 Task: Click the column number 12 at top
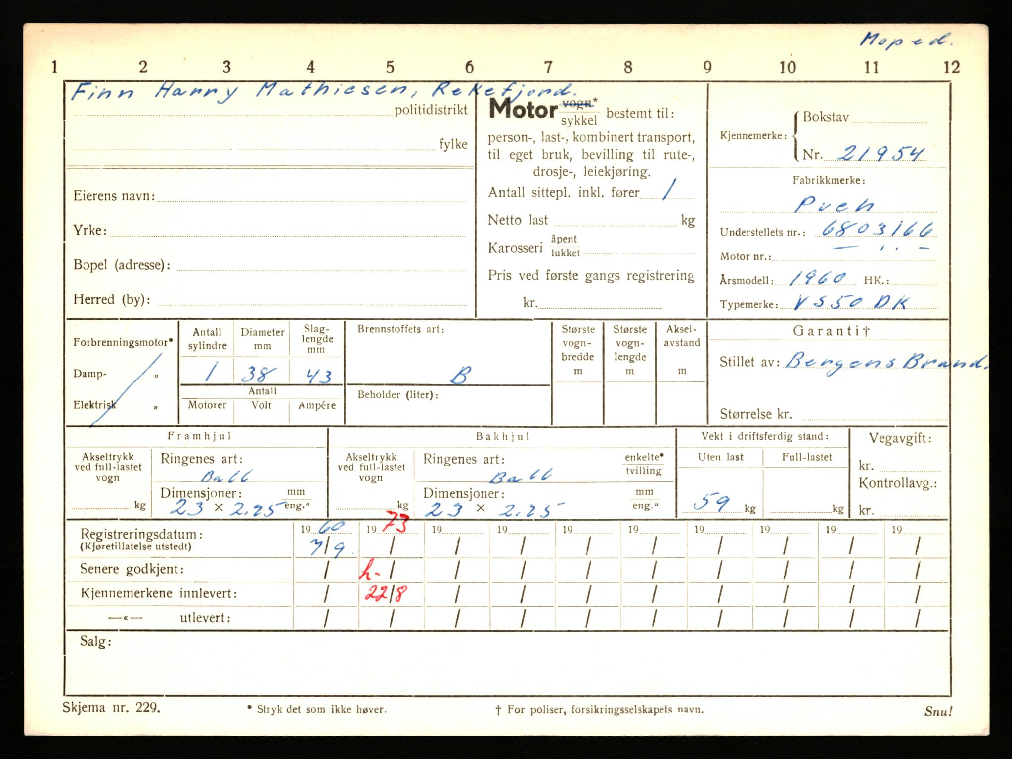pyautogui.click(x=951, y=67)
